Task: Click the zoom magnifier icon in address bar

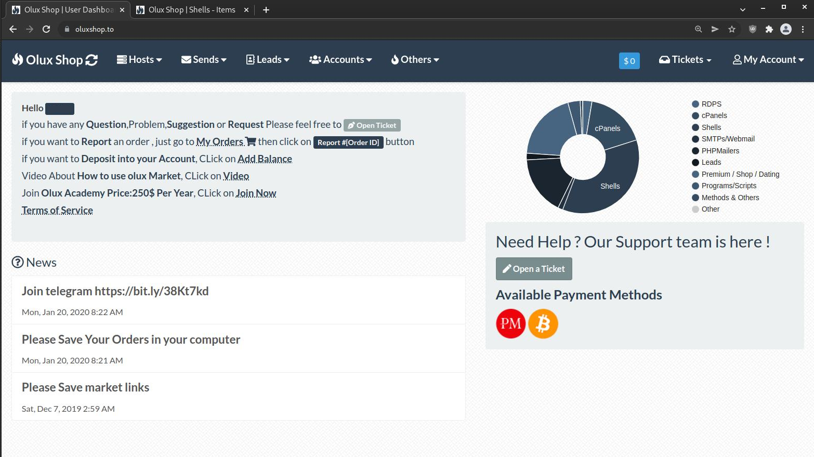Action: pyautogui.click(x=699, y=29)
